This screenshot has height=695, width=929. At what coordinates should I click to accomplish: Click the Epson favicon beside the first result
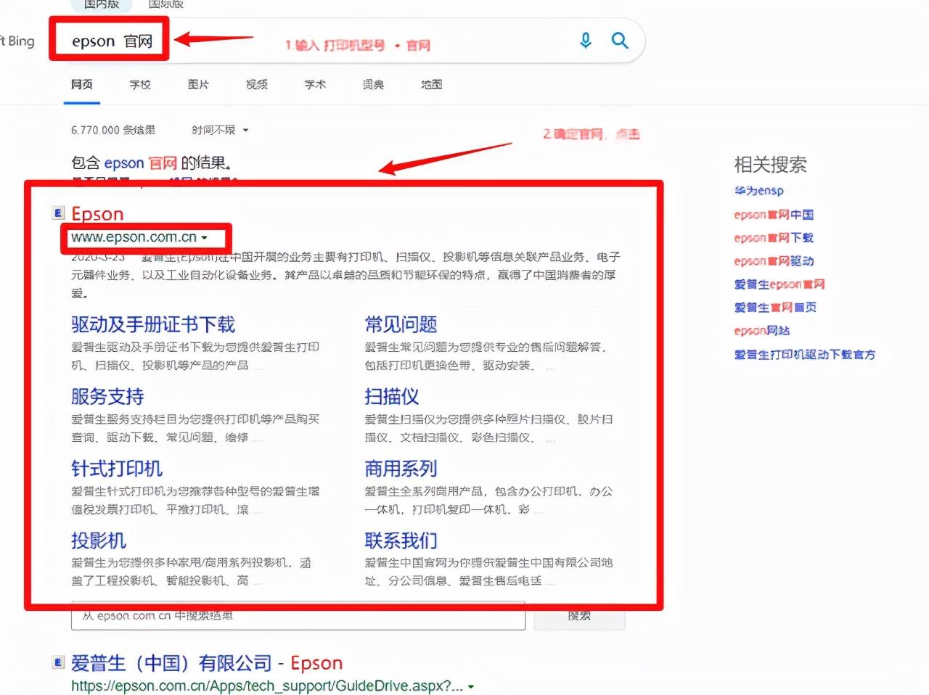coord(59,213)
